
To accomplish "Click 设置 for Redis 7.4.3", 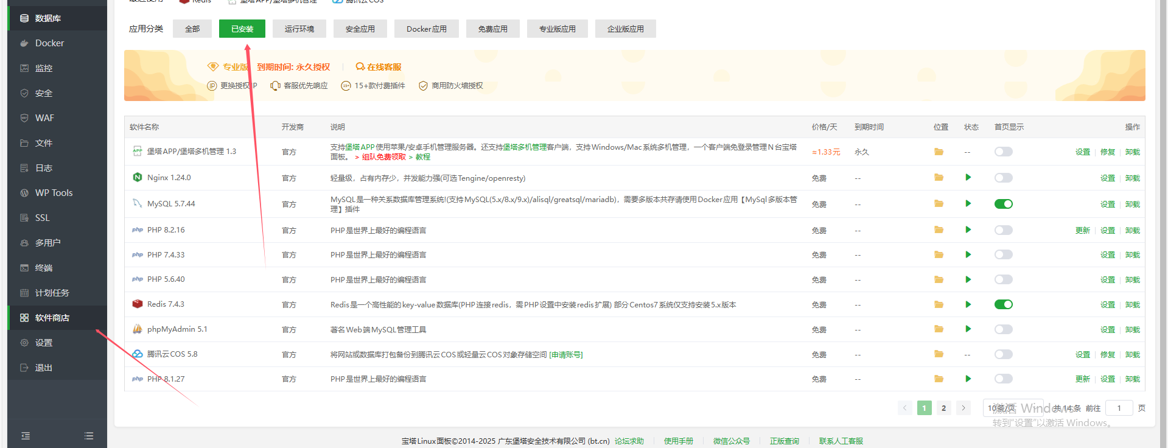I will (1108, 304).
